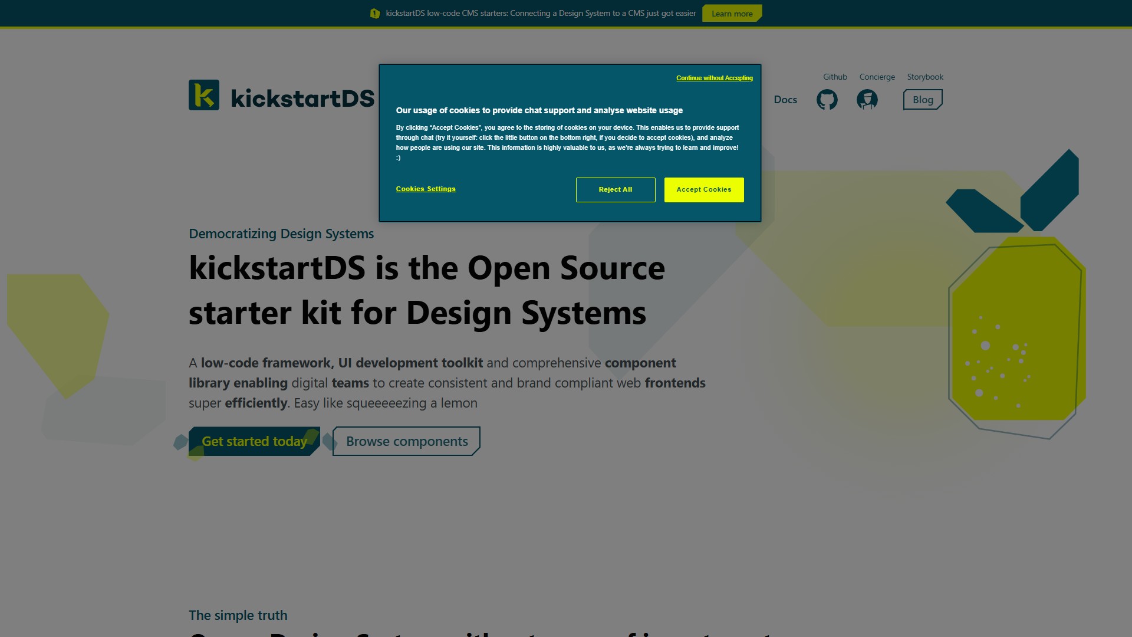
Task: Continue without Accepting cookies
Action: click(714, 78)
